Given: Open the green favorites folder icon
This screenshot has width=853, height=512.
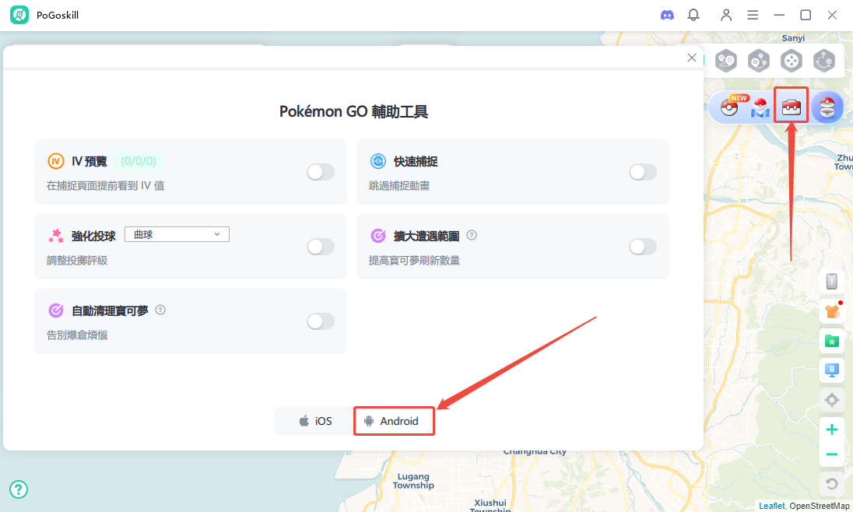Looking at the screenshot, I should tap(832, 341).
